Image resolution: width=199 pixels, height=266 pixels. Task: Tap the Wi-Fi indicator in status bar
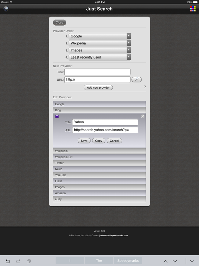[11, 2]
